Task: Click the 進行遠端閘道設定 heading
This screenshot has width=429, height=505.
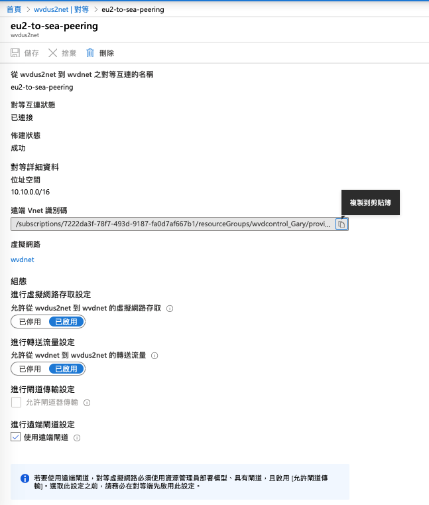Action: (43, 425)
